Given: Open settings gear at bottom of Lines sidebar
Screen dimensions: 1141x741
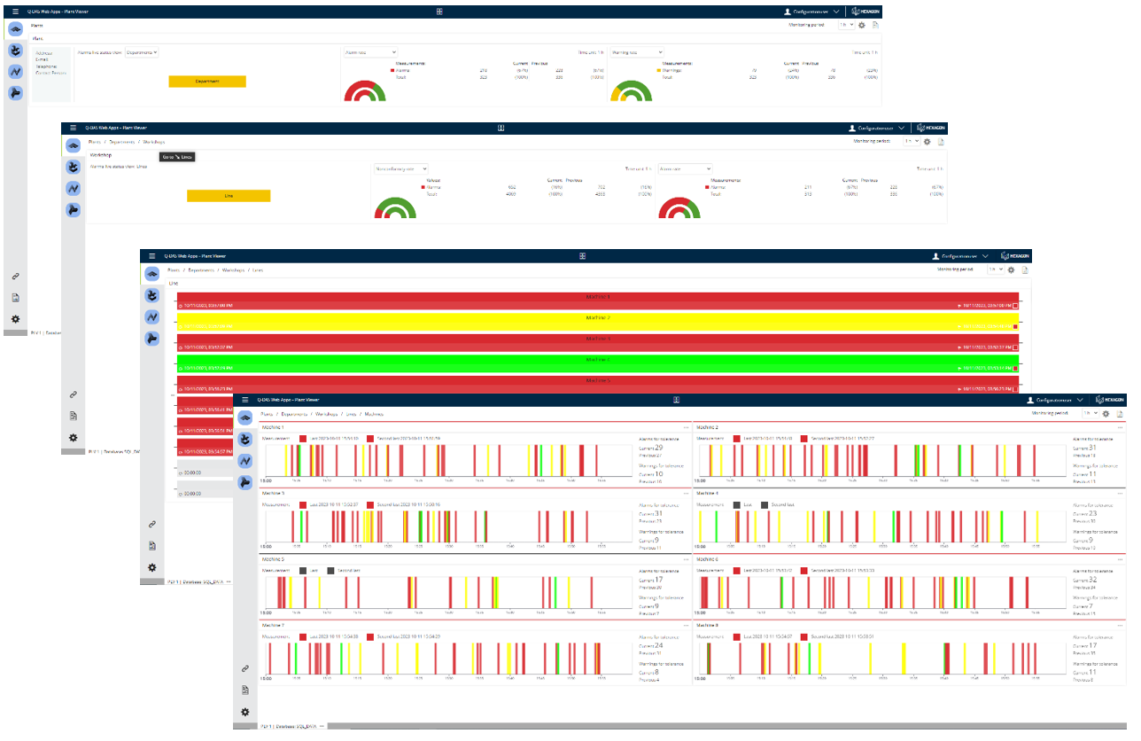Looking at the screenshot, I should click(152, 567).
